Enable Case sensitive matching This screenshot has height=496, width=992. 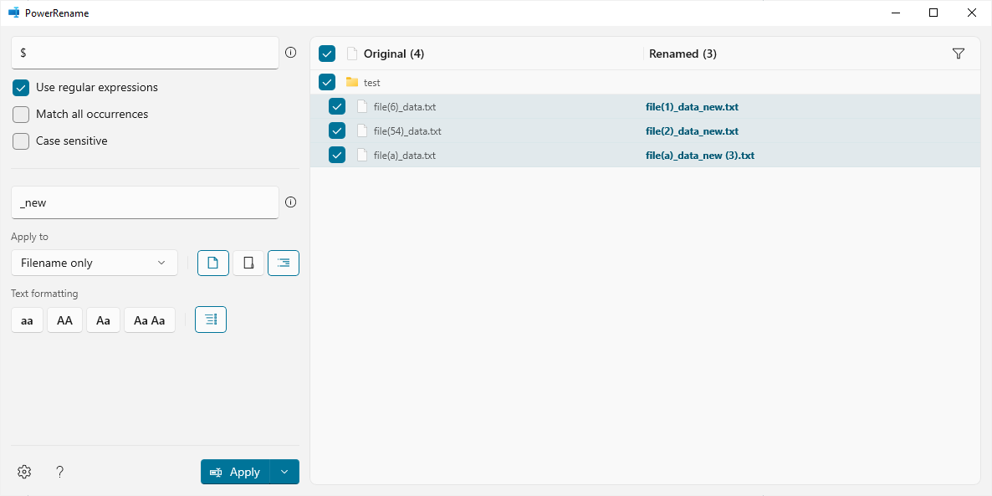pos(20,141)
